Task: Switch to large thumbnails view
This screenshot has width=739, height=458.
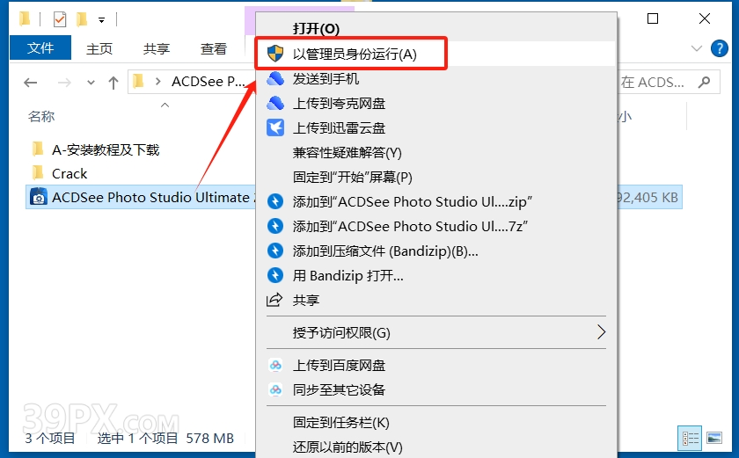Action: (x=714, y=439)
